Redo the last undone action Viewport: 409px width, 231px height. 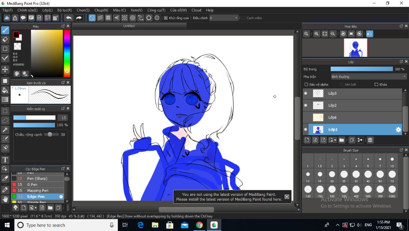[79, 18]
